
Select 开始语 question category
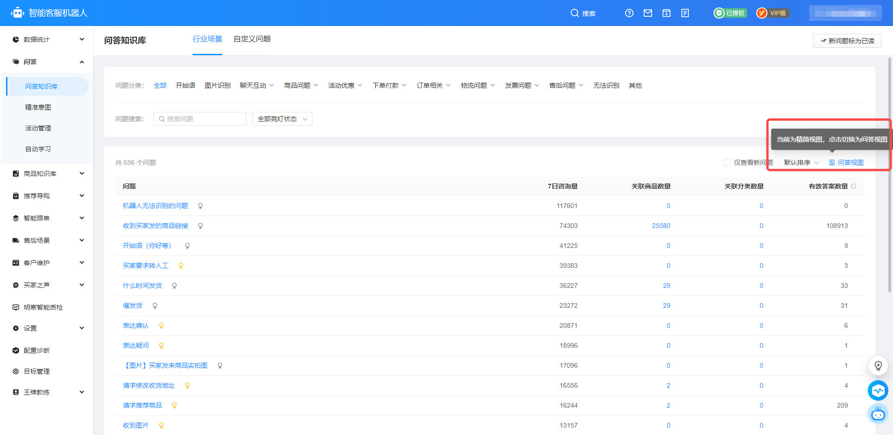(x=186, y=85)
